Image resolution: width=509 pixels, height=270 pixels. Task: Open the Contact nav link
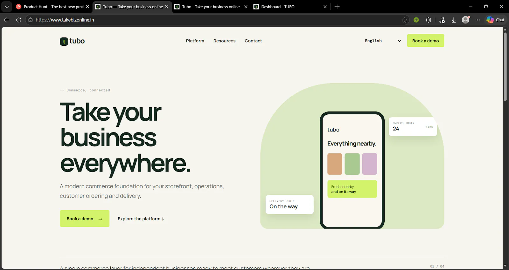coord(253,41)
